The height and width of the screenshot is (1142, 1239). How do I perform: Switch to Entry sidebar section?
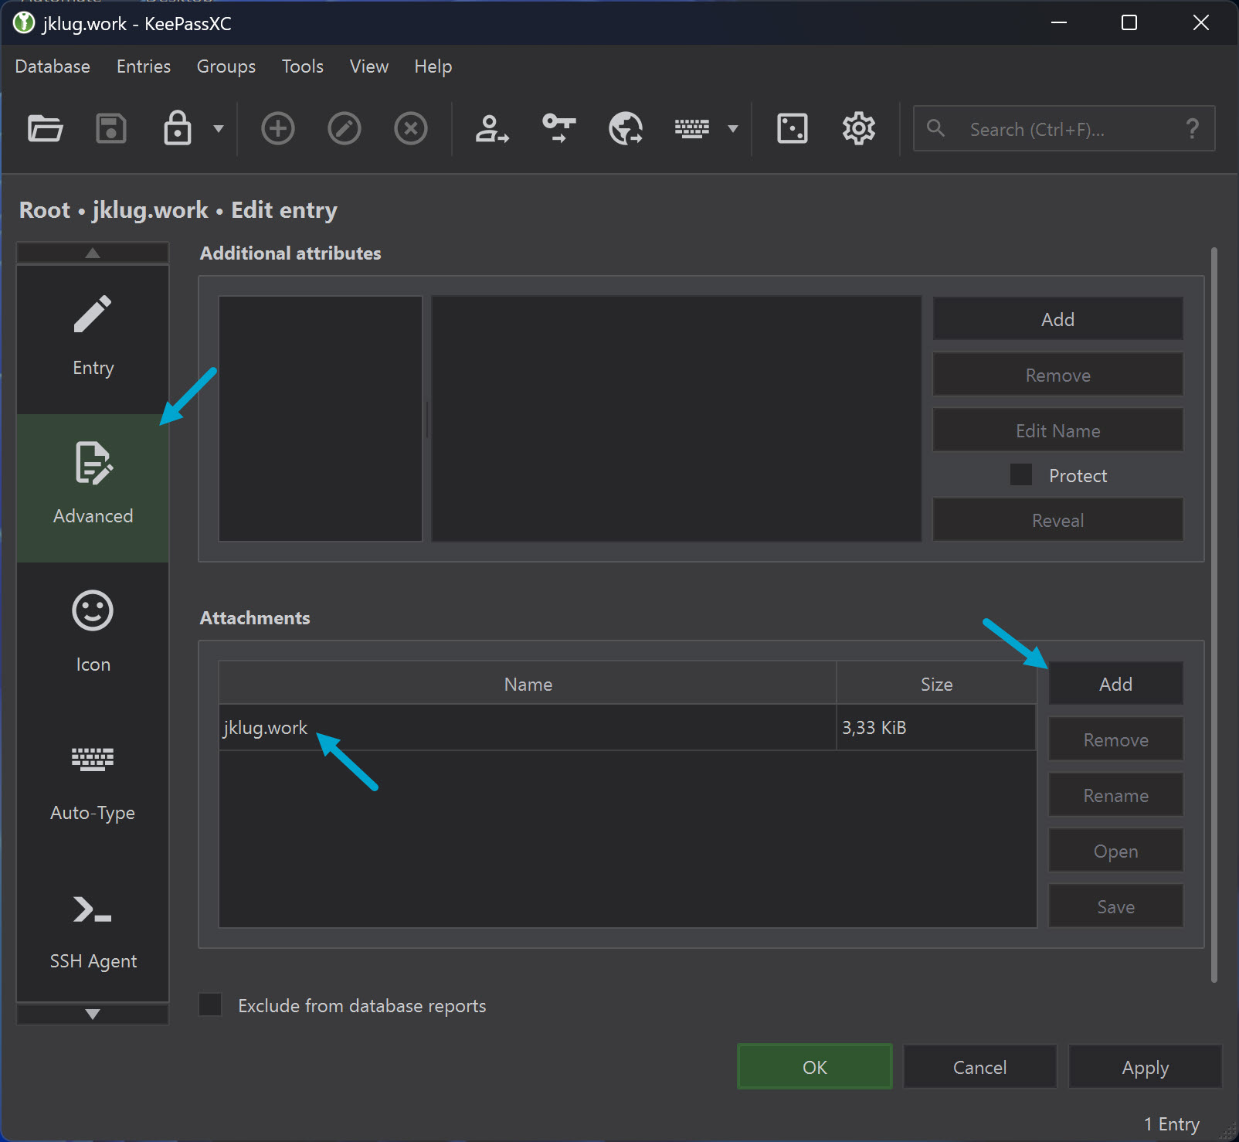tap(93, 339)
